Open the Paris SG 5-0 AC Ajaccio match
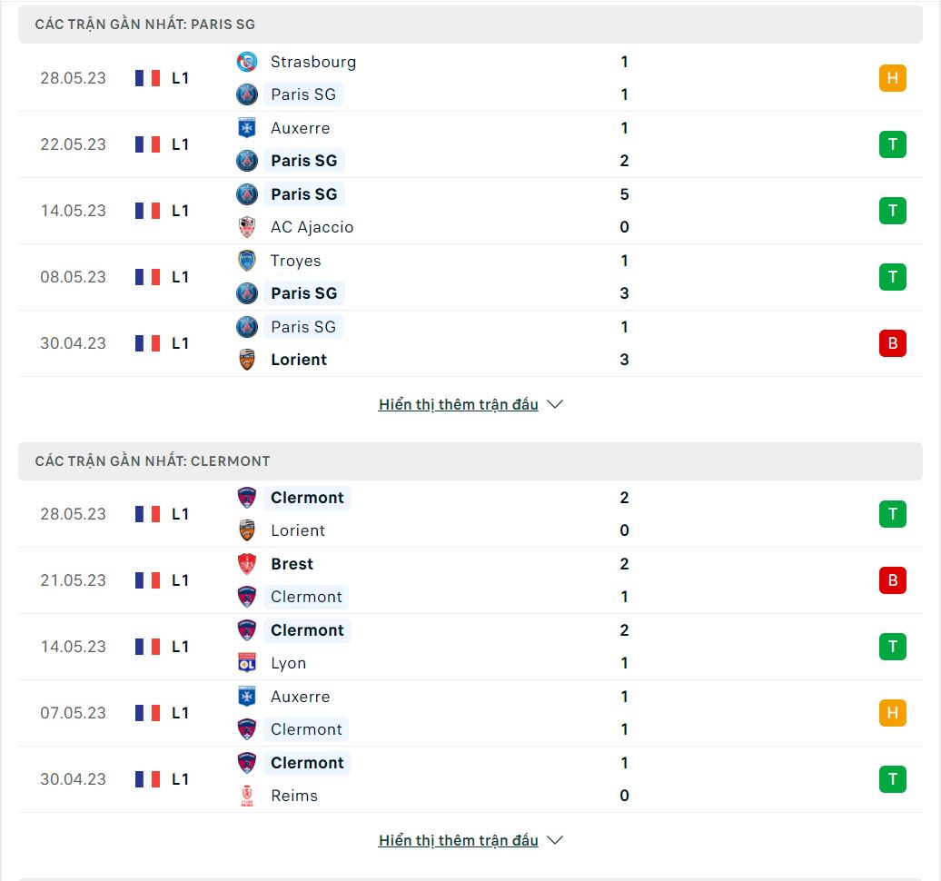This screenshot has height=881, width=941. 470,211
